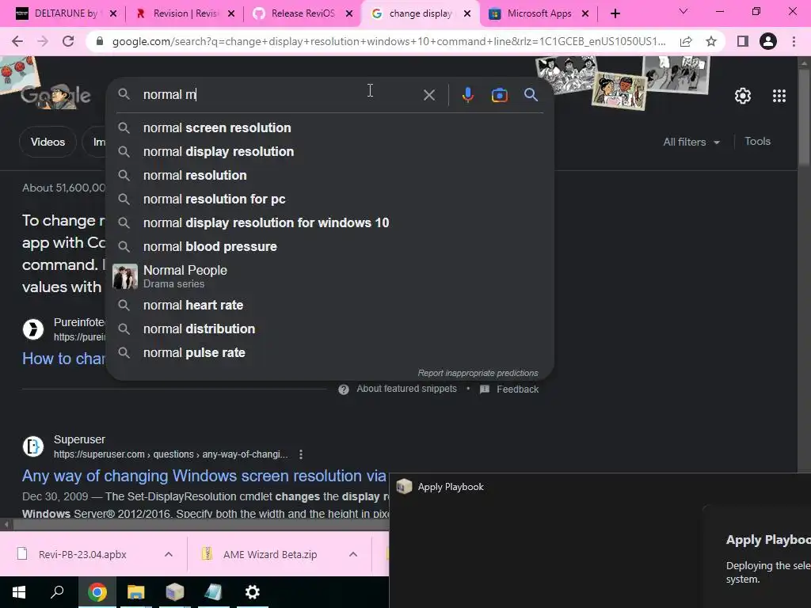
Task: Switch to the Microsoft Apps tab
Action: coord(538,14)
